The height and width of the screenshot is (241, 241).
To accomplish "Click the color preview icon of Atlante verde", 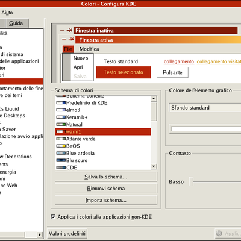I will click(61, 139).
